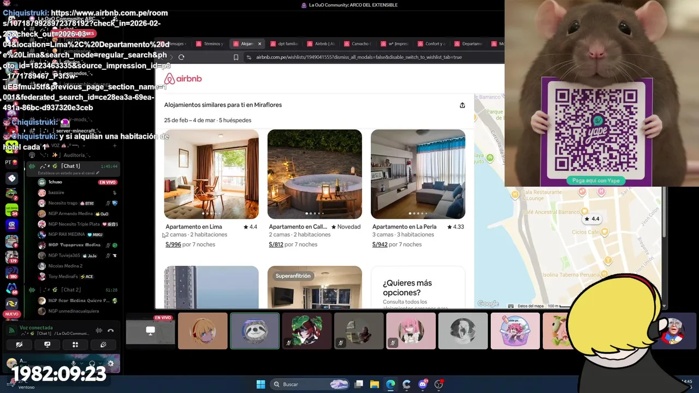Image resolution: width=699 pixels, height=393 pixels.
Task: Select the pink-haired anime avatar video tile
Action: 411,331
